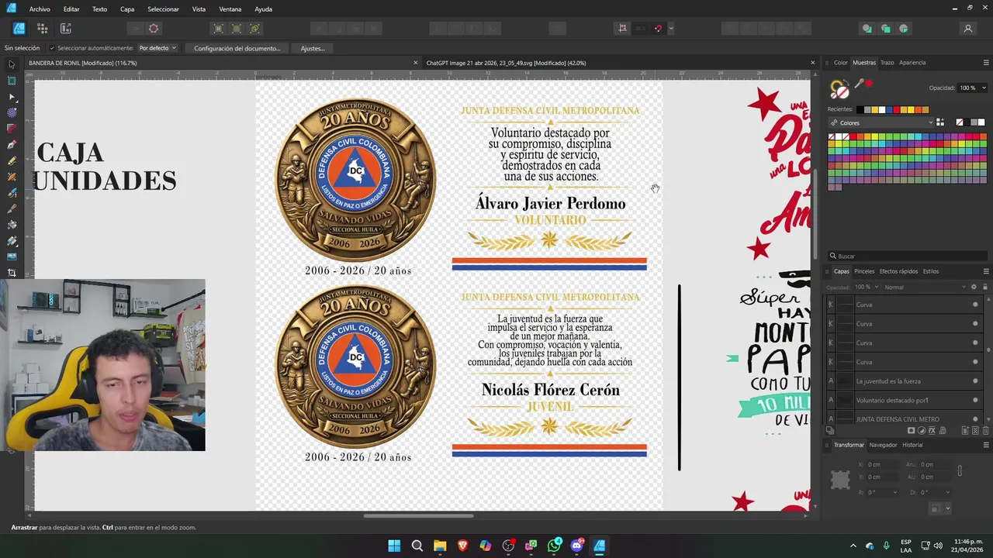
Task: Open the Windows Start menu
Action: coord(394,546)
